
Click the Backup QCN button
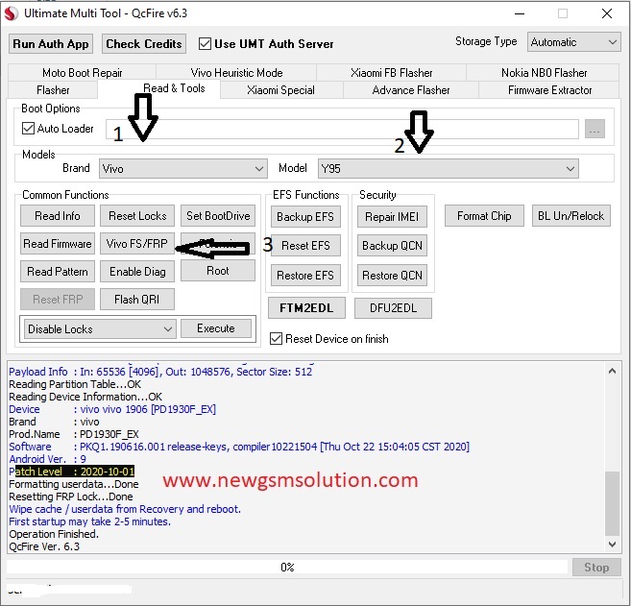pos(392,246)
